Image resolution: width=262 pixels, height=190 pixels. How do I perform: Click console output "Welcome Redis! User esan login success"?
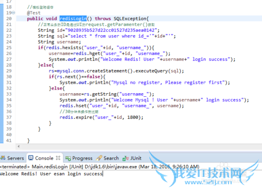click(x=51, y=174)
